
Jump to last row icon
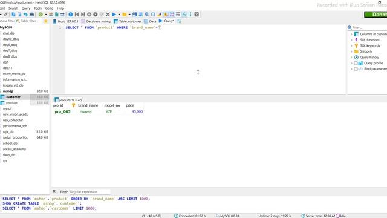point(83,15)
